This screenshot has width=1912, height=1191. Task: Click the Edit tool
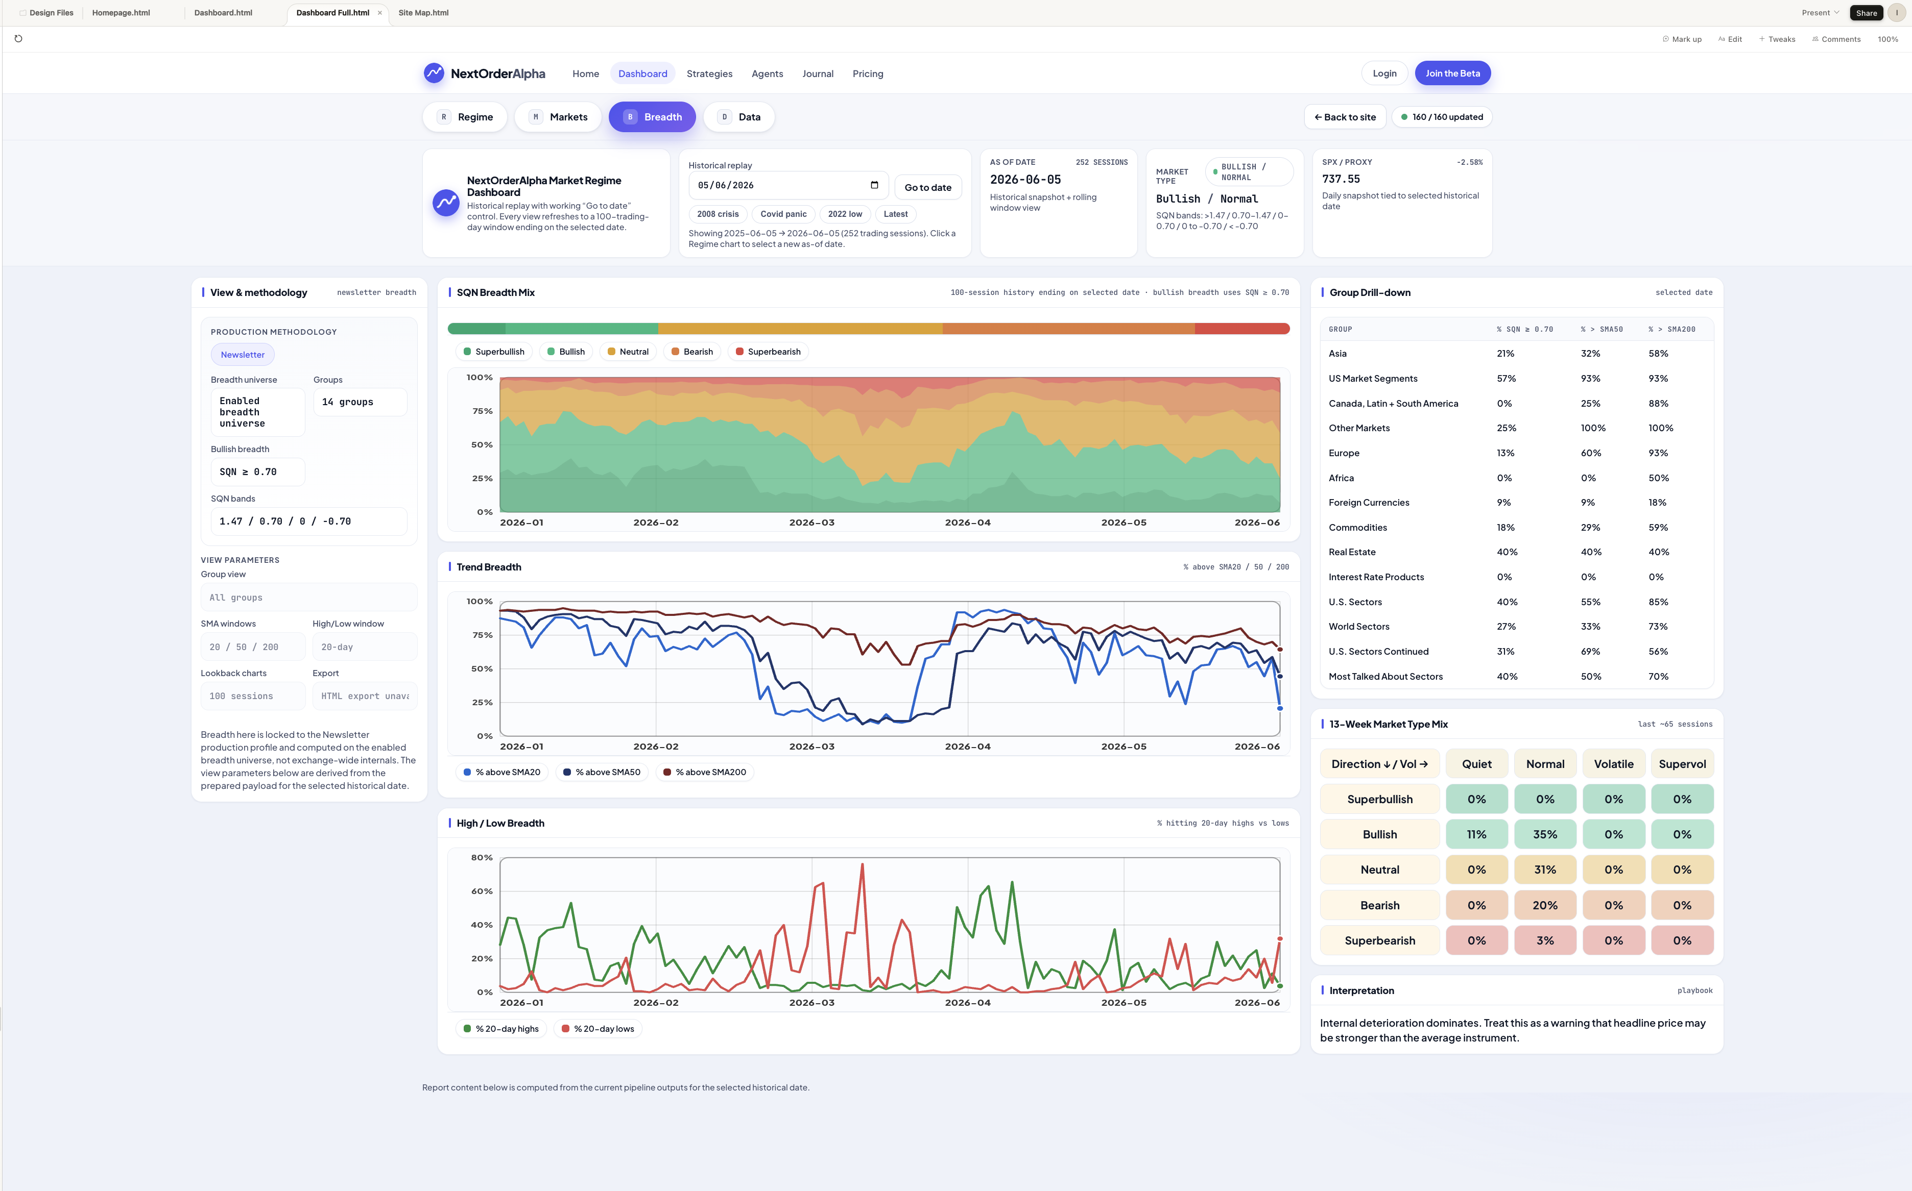point(1730,39)
